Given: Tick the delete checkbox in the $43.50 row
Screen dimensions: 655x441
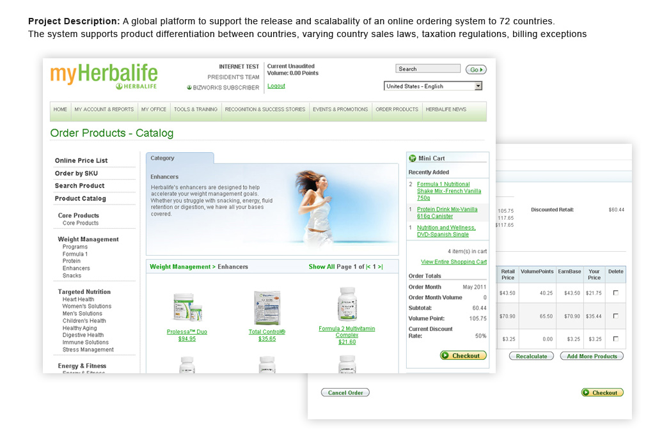Looking at the screenshot, I should 616,293.
